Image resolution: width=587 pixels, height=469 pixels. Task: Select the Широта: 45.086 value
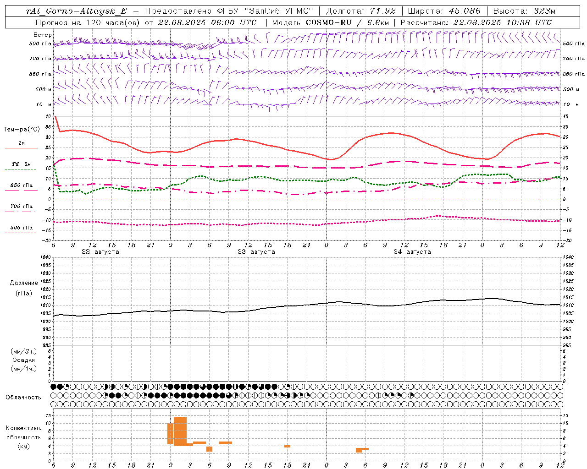click(x=444, y=11)
